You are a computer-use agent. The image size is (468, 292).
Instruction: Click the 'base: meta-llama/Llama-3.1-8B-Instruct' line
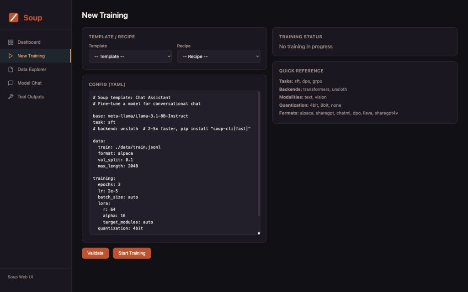pos(140,116)
